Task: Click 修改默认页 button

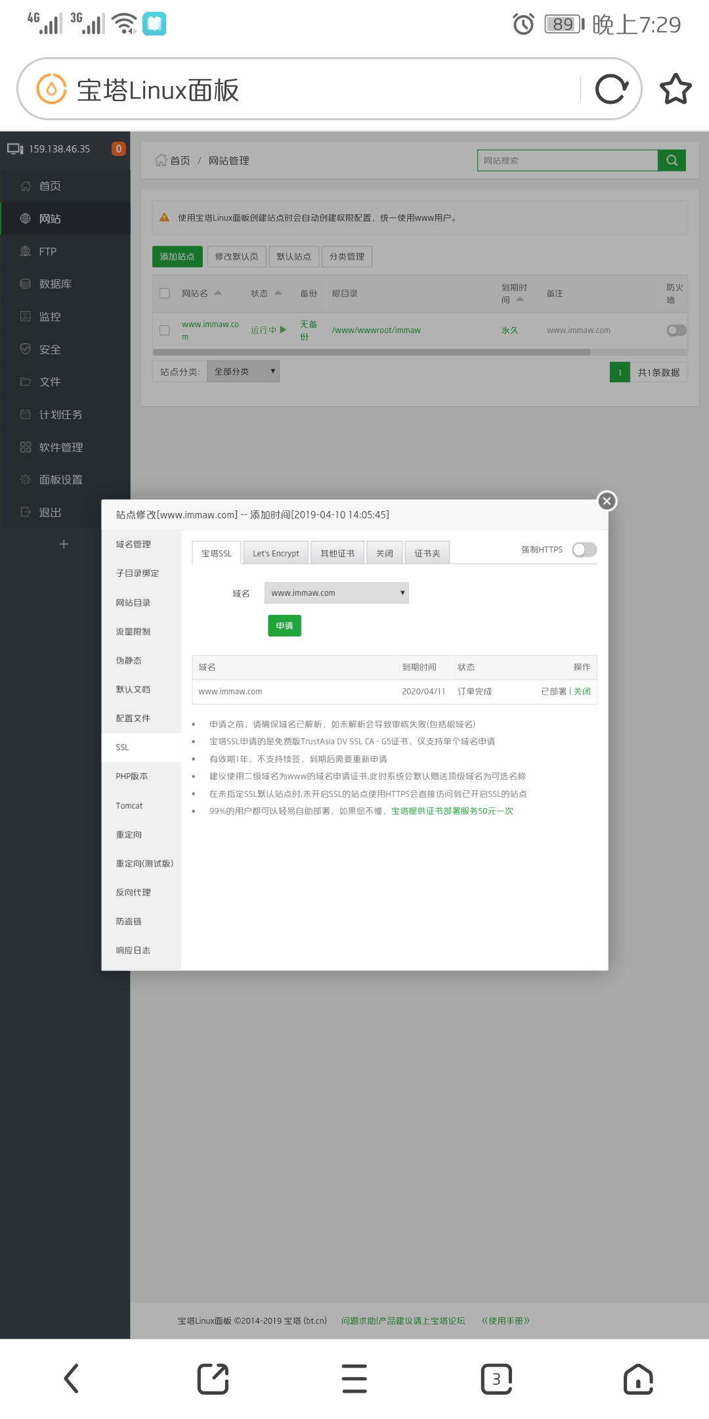Action: click(237, 256)
